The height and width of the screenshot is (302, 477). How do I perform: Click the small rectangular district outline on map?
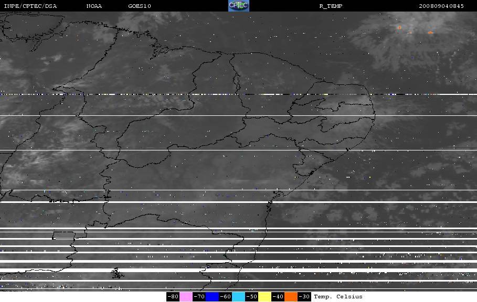(64, 235)
